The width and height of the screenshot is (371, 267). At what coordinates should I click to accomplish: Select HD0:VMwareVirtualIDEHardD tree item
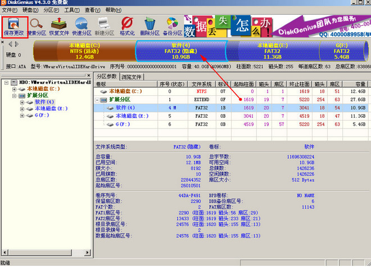(x=55, y=82)
